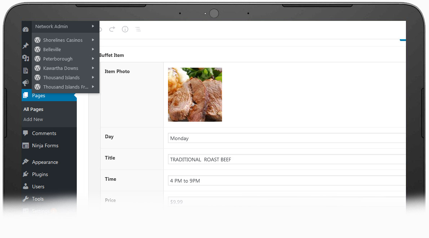
Task: Click the Item Photo field label
Action: (117, 71)
